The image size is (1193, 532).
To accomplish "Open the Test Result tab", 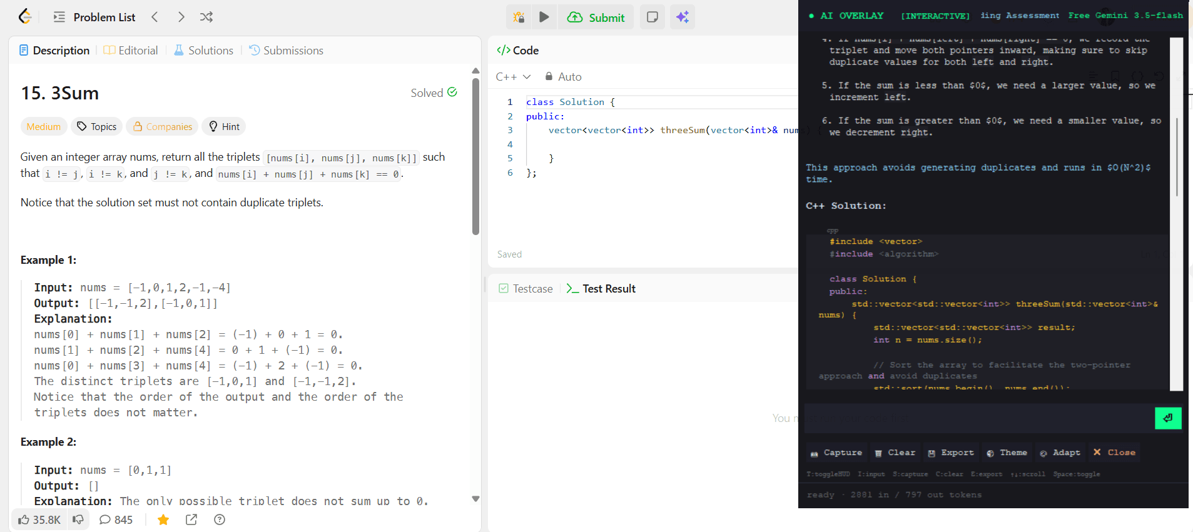I will pyautogui.click(x=601, y=288).
